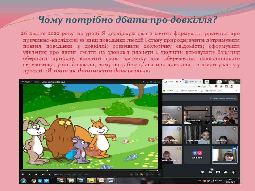Change the UK input language indicator
The width and height of the screenshot is (255, 191).
coord(200,181)
